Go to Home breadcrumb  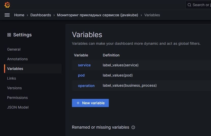click(19, 15)
